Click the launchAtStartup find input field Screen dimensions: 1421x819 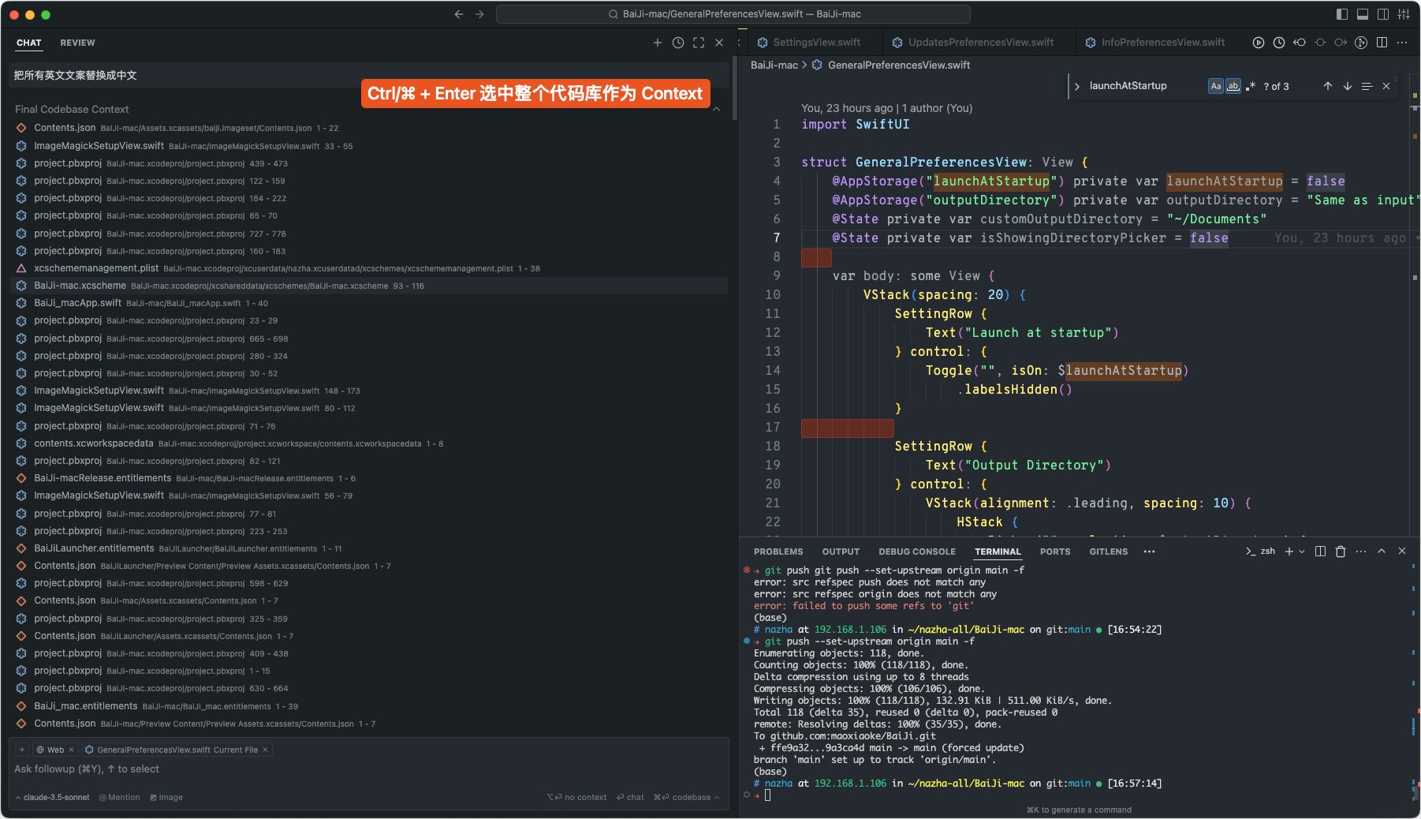pos(1145,86)
